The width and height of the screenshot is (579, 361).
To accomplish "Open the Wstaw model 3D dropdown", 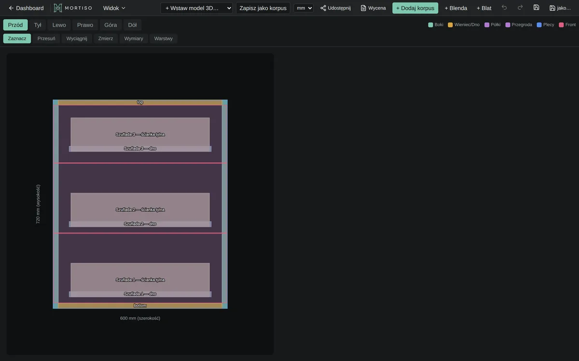I will [x=196, y=8].
